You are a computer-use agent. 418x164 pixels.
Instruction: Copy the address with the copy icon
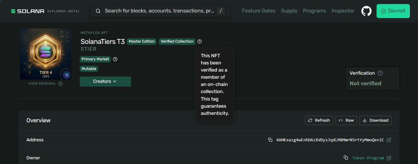[x=270, y=140]
